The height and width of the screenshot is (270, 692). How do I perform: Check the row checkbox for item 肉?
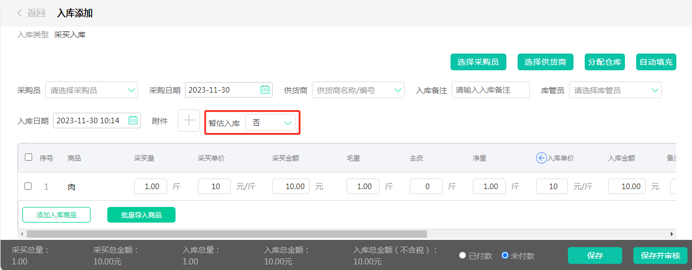(28, 186)
